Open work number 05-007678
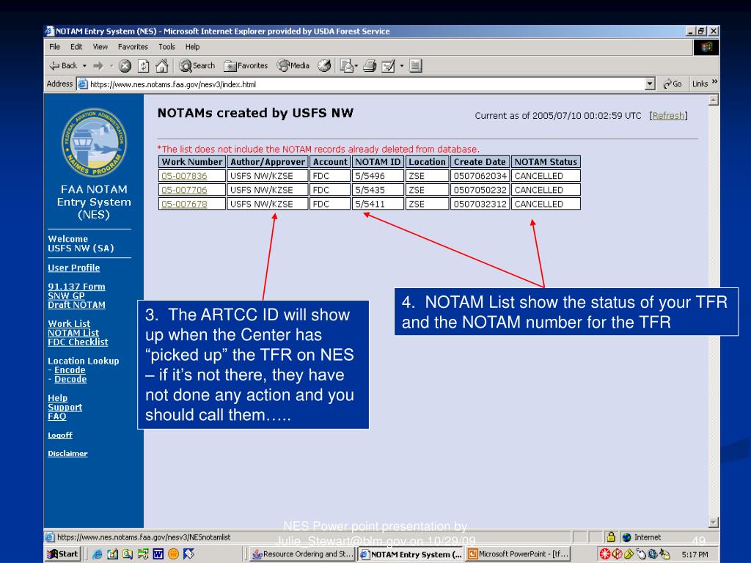The width and height of the screenshot is (751, 563). (184, 204)
